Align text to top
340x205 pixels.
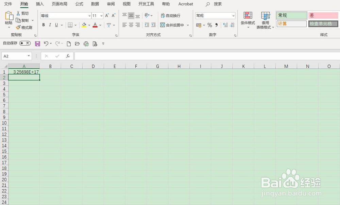click(124, 15)
